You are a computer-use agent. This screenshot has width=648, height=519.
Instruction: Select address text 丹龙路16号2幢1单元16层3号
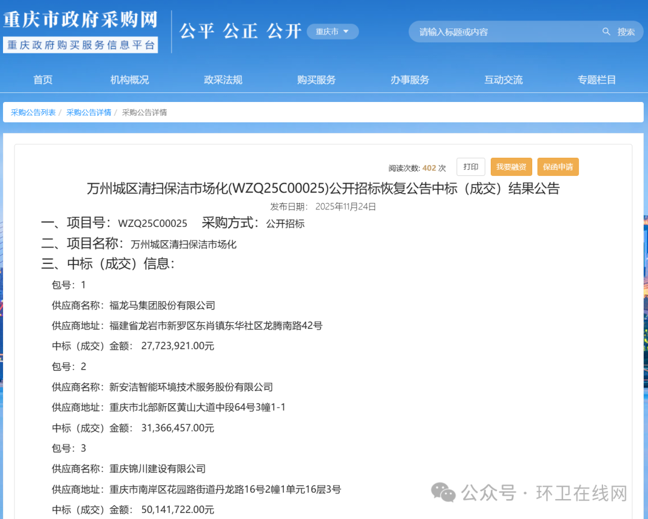point(283,490)
